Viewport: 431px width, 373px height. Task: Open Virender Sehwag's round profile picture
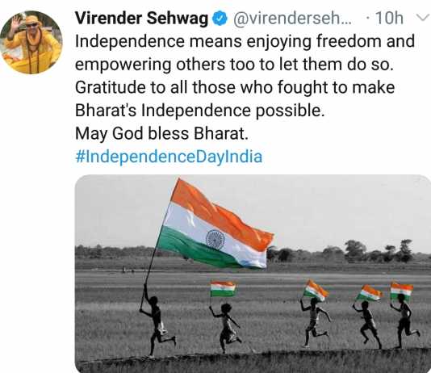31,42
